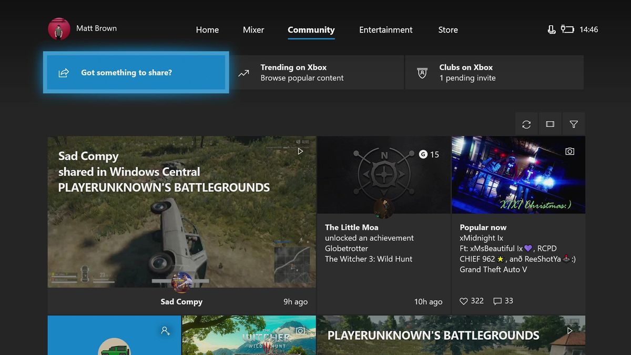Image resolution: width=631 pixels, height=355 pixels.
Task: Open the camera icon on Popular now screenshot
Action: click(570, 151)
